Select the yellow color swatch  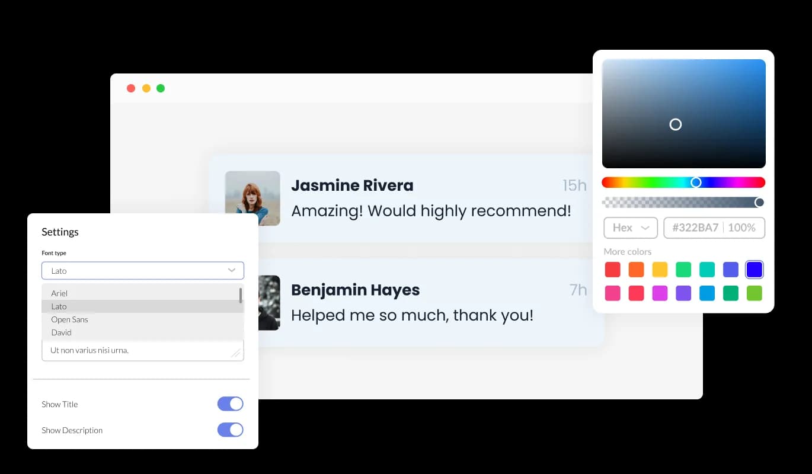(660, 270)
